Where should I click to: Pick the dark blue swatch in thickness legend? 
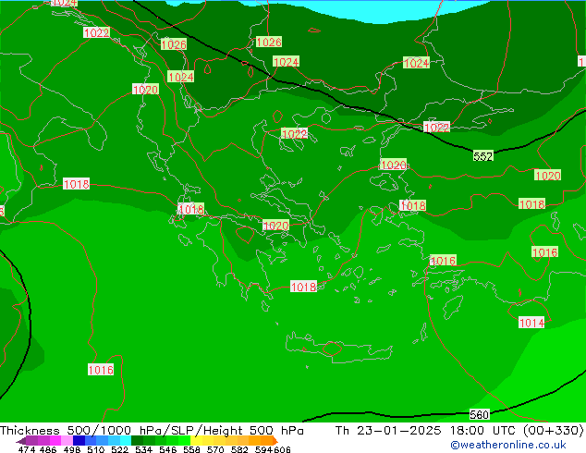click(79, 441)
